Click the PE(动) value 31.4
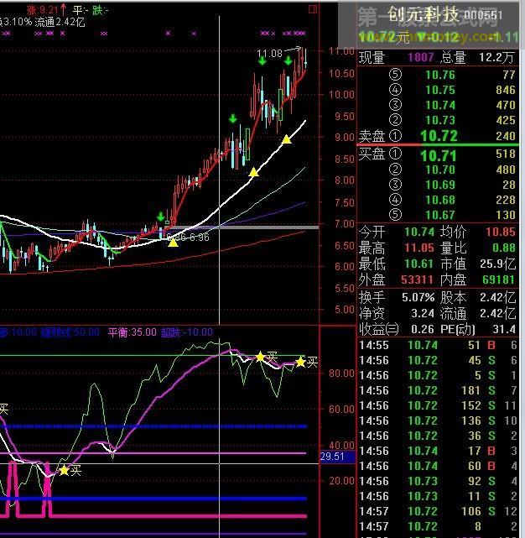This screenshot has width=525, height=538. click(x=504, y=328)
